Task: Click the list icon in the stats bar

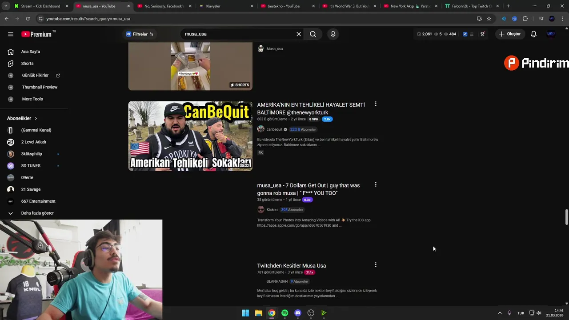Action: [x=472, y=34]
